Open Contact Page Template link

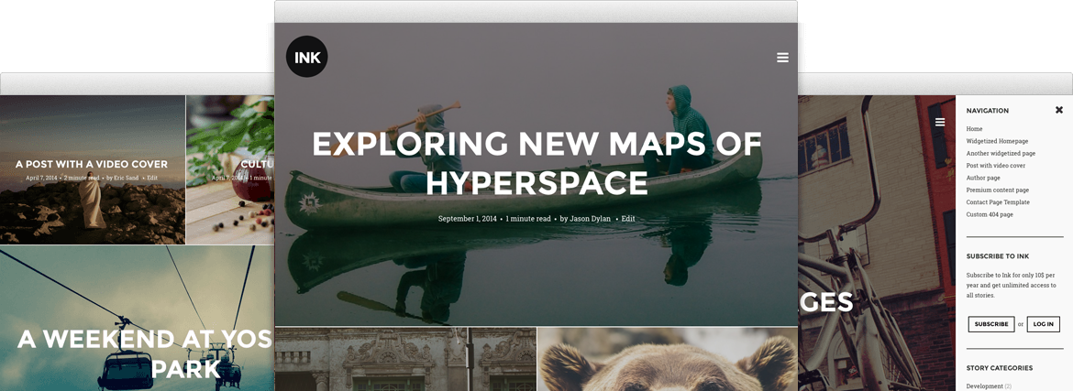998,202
